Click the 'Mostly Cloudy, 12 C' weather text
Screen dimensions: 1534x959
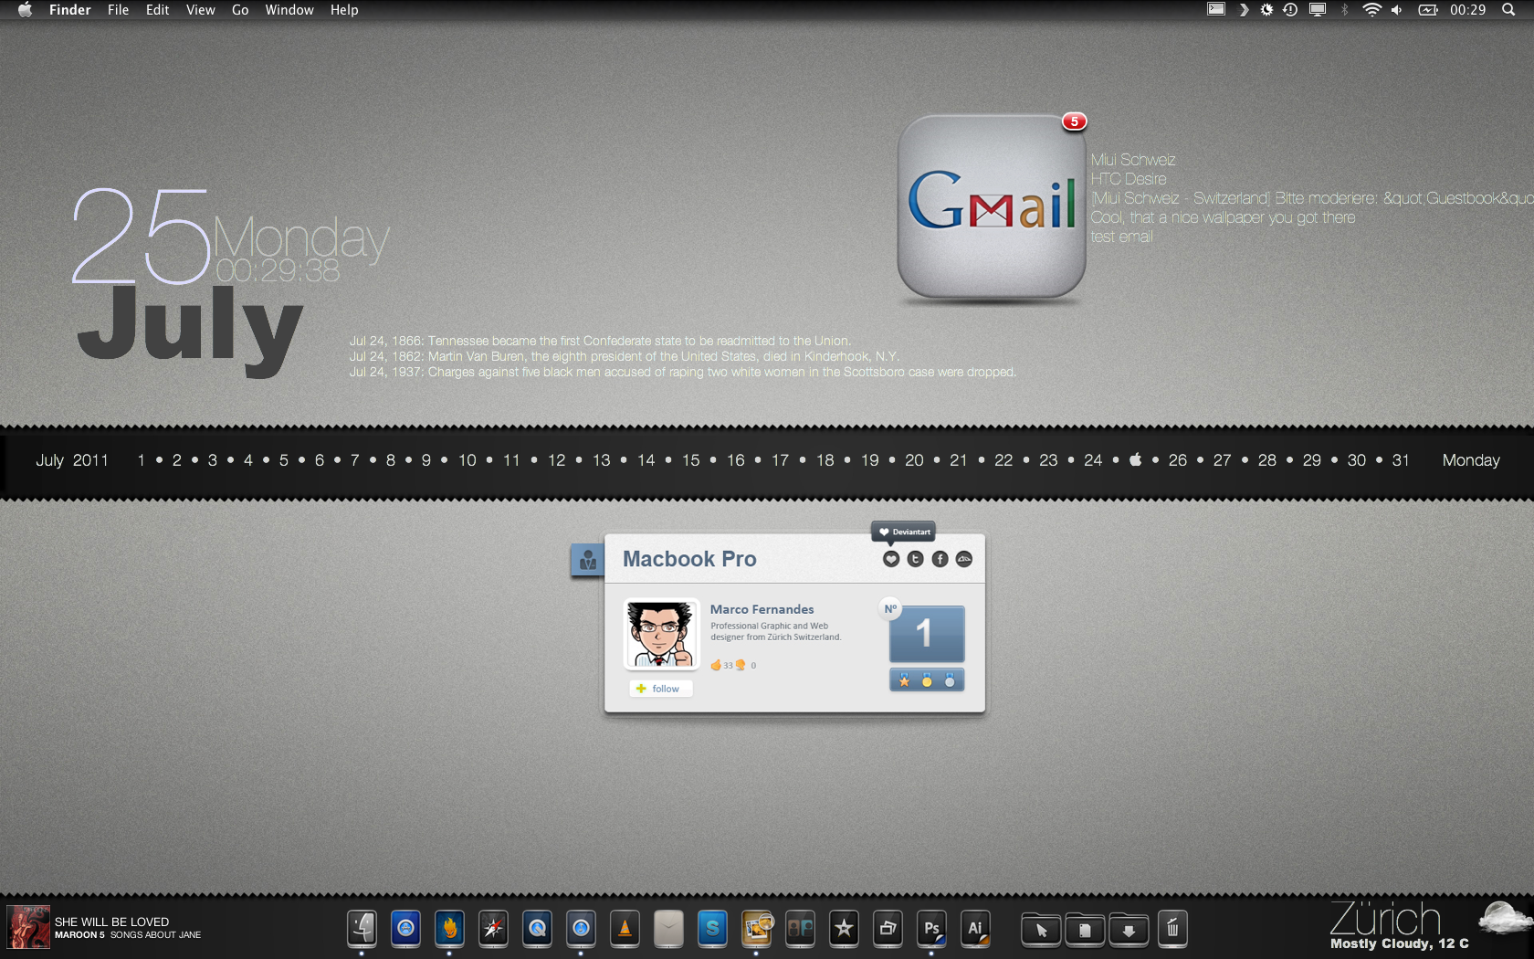click(1400, 943)
